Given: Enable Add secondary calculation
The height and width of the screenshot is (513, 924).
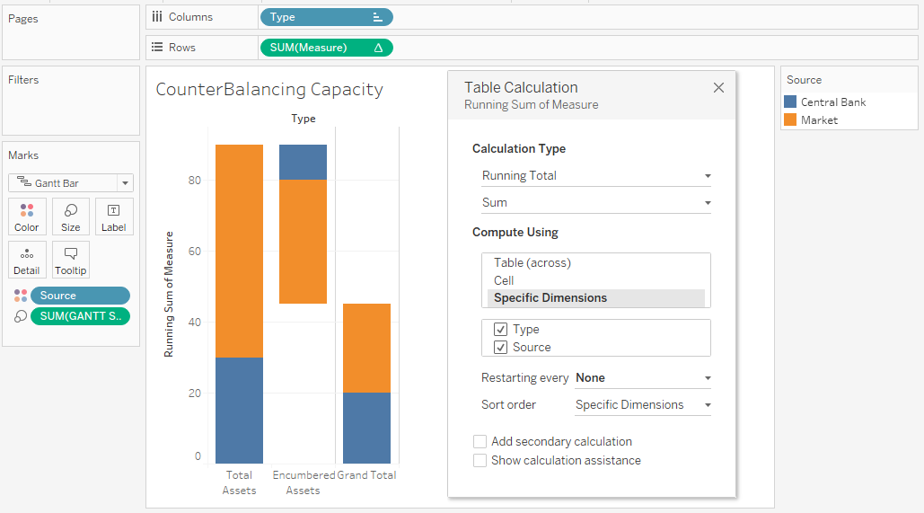Looking at the screenshot, I should tap(480, 442).
